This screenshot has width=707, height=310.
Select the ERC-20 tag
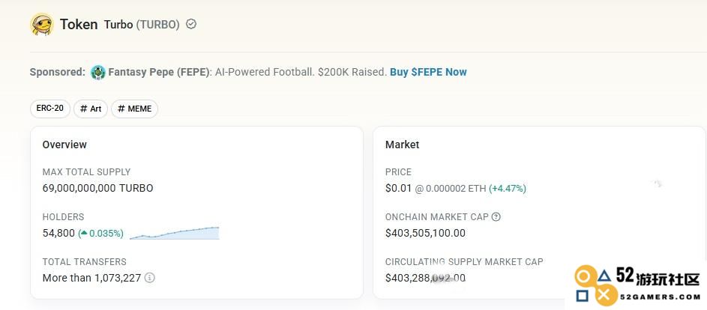pyautogui.click(x=50, y=109)
